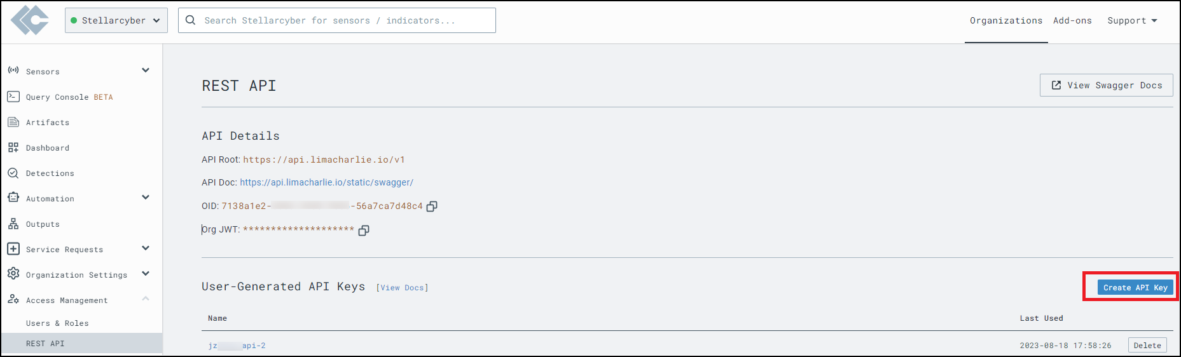Open the Query Console icon
This screenshot has height=357, width=1181.
coord(13,97)
